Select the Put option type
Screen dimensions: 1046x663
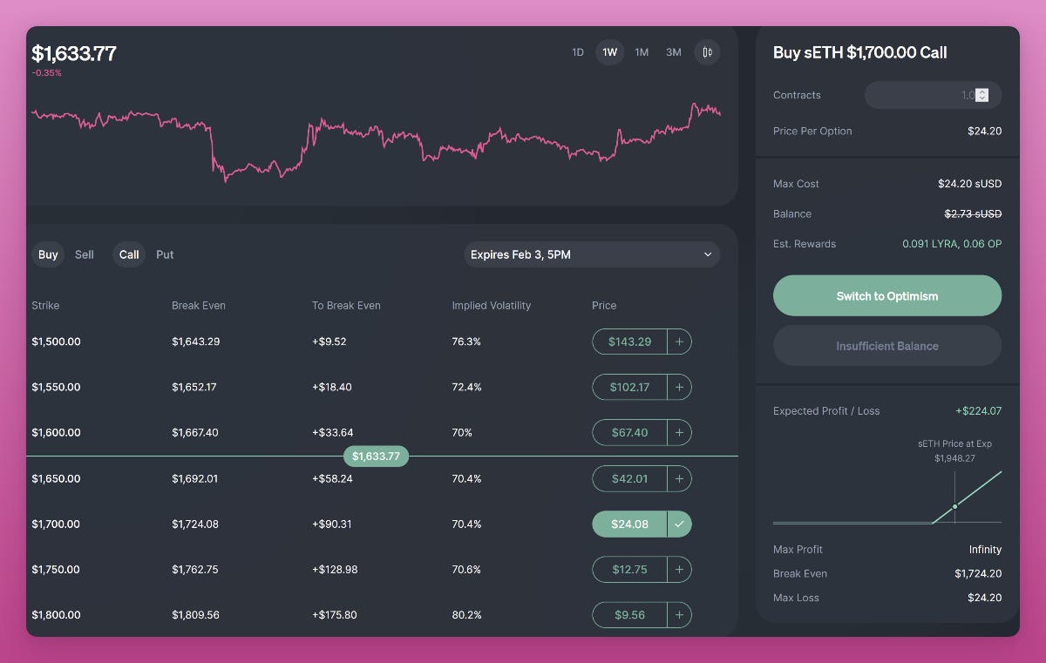point(165,254)
